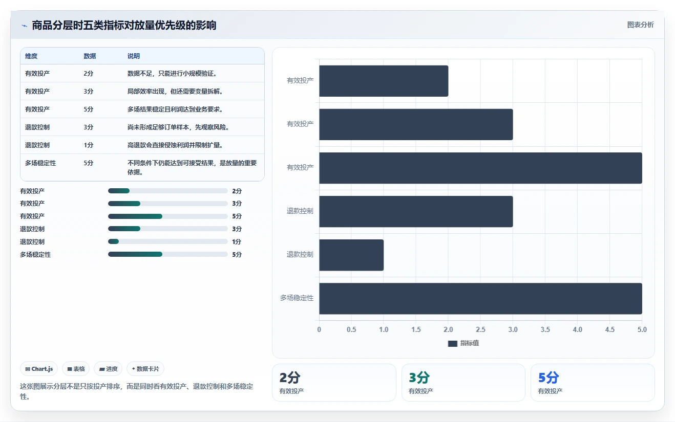Select the row '尚未形成足够订单样本，先观察风险。'

click(x=142, y=127)
